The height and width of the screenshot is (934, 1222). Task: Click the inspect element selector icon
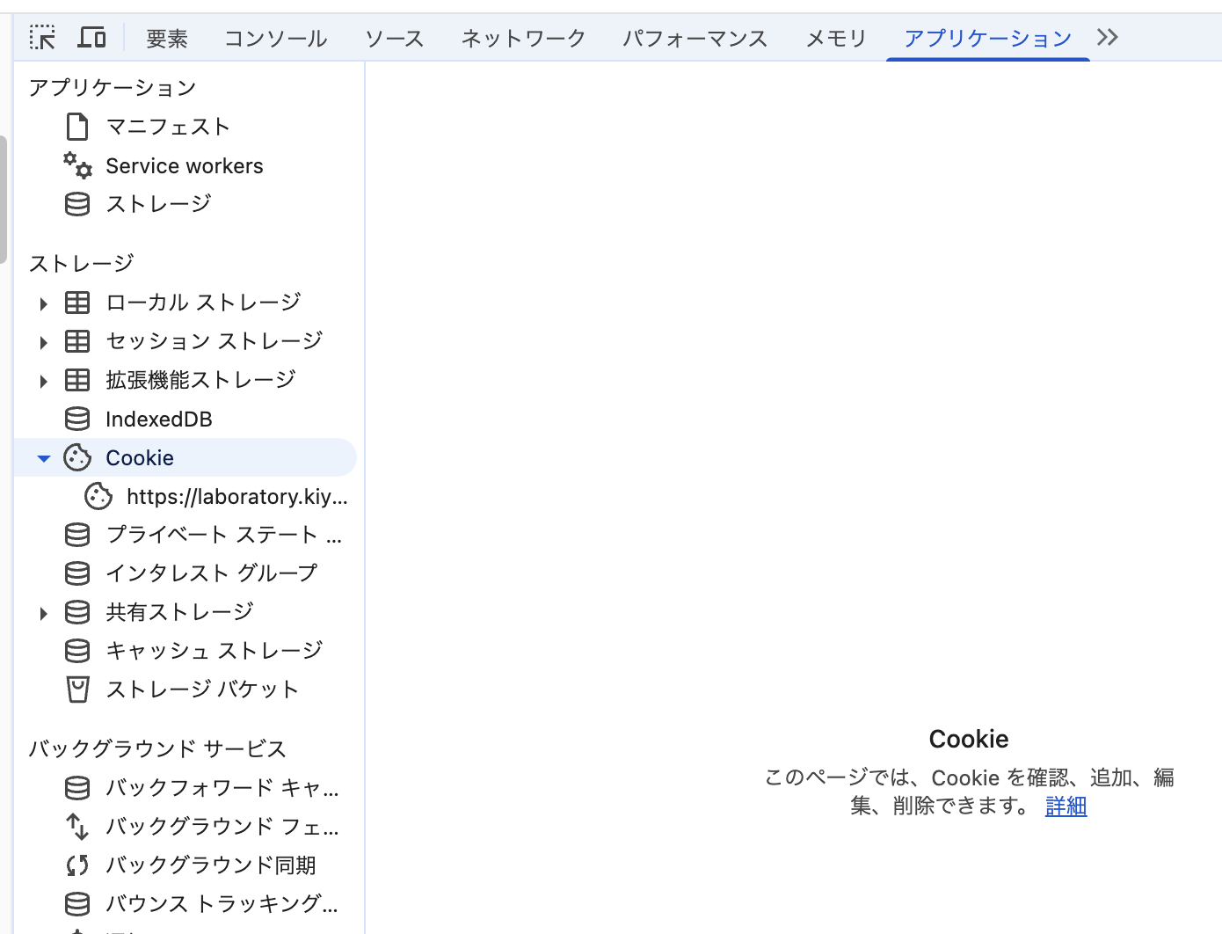[42, 38]
